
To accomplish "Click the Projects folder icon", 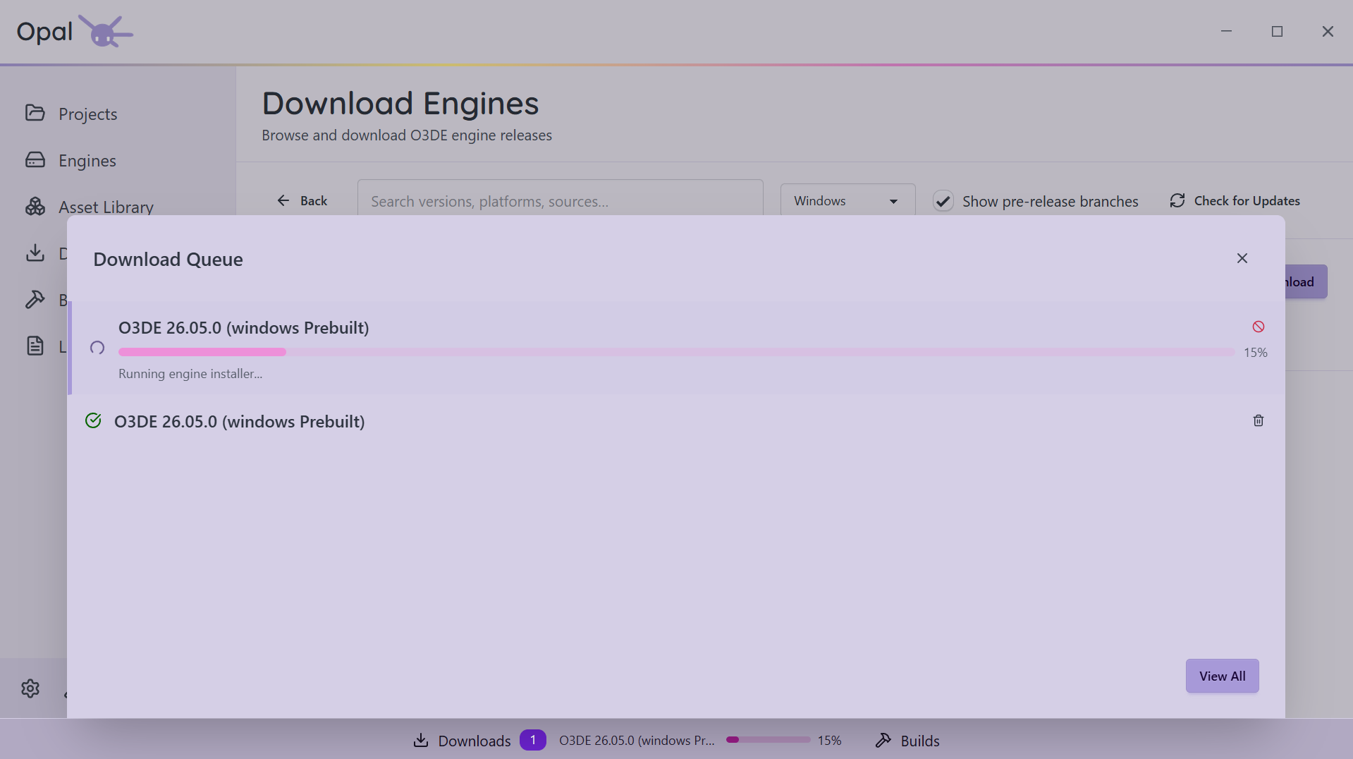I will pos(35,113).
